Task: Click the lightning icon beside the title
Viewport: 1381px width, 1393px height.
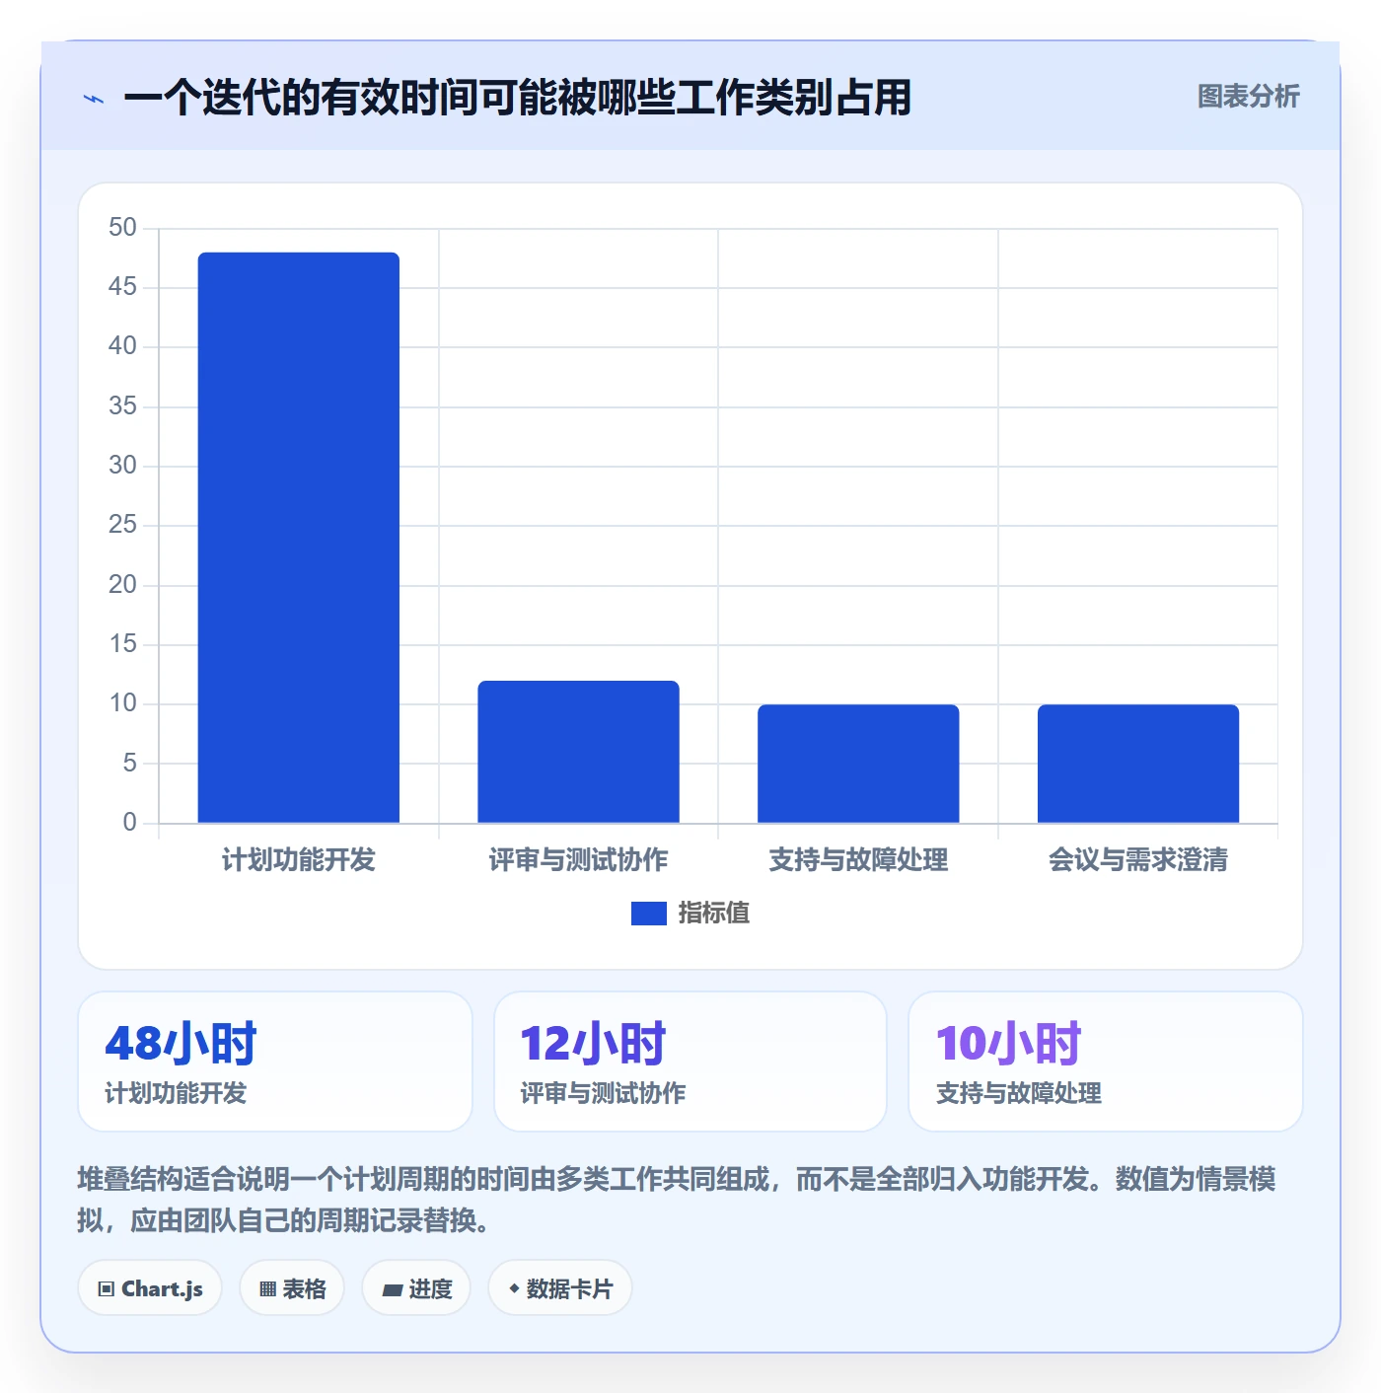Action: 94,99
